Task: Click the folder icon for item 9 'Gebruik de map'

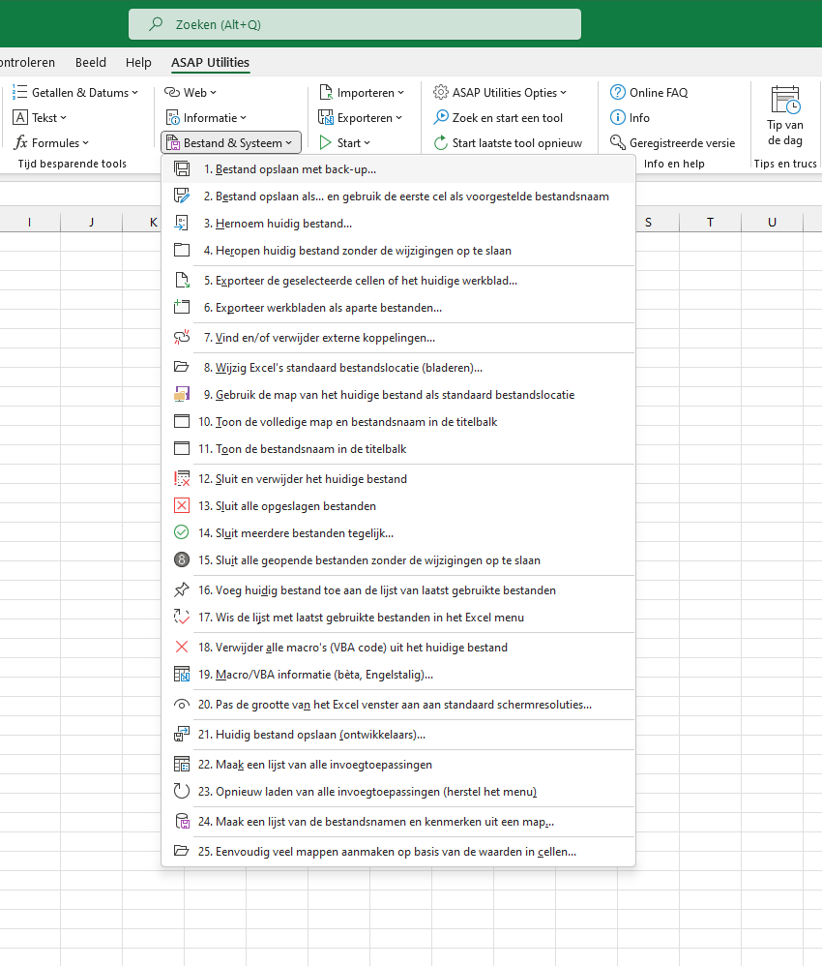Action: point(182,394)
